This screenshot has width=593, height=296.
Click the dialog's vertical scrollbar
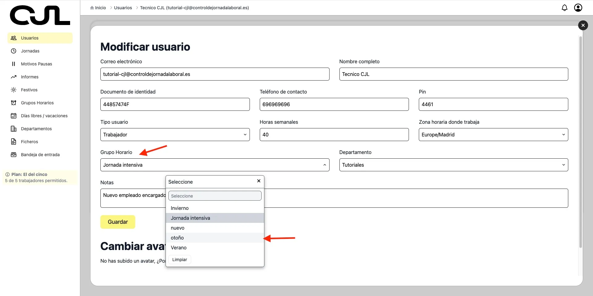coord(580,142)
